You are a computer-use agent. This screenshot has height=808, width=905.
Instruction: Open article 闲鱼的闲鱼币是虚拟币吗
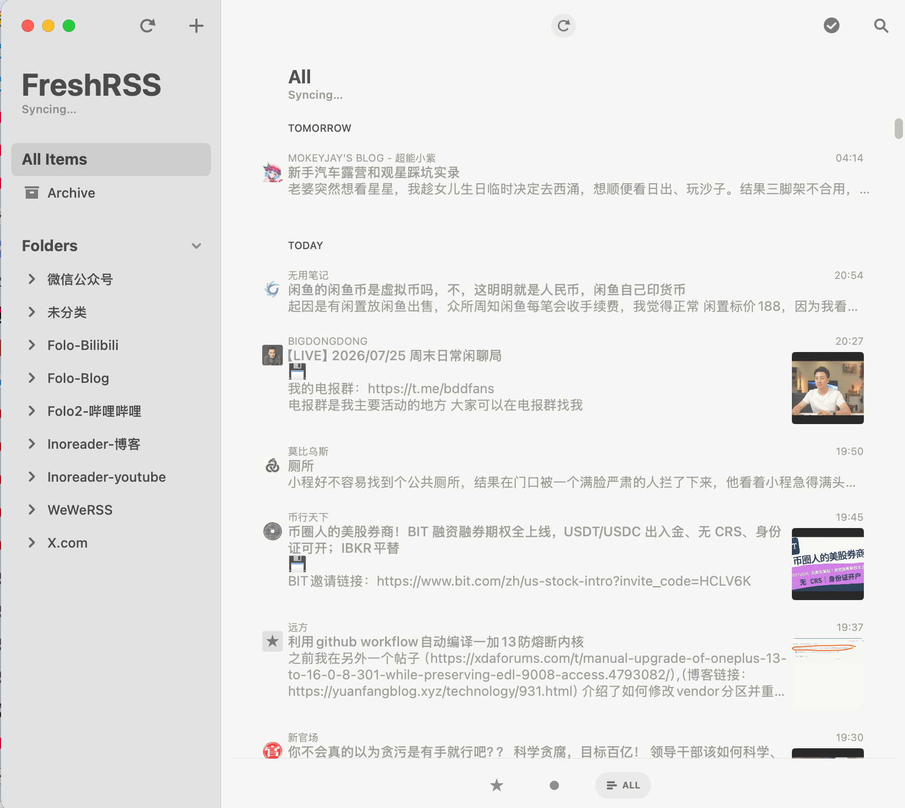click(x=486, y=290)
